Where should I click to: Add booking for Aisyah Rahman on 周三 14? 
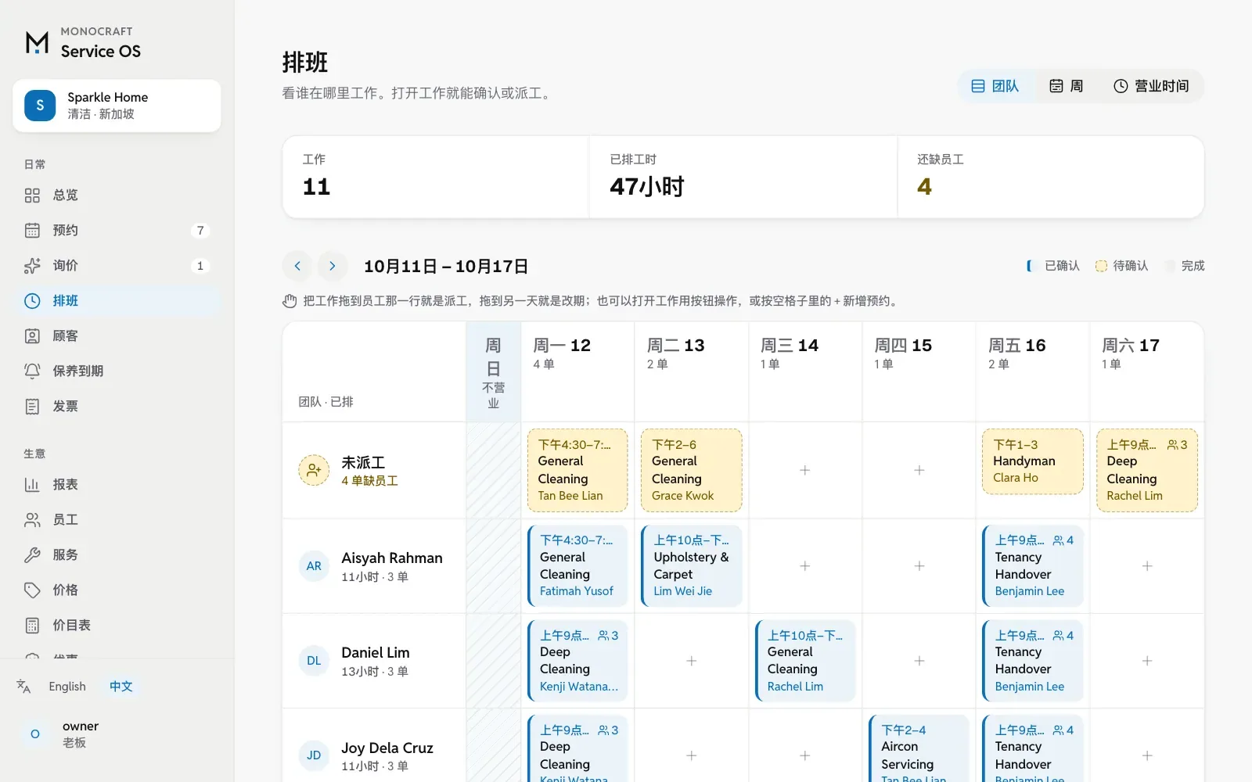pos(805,565)
